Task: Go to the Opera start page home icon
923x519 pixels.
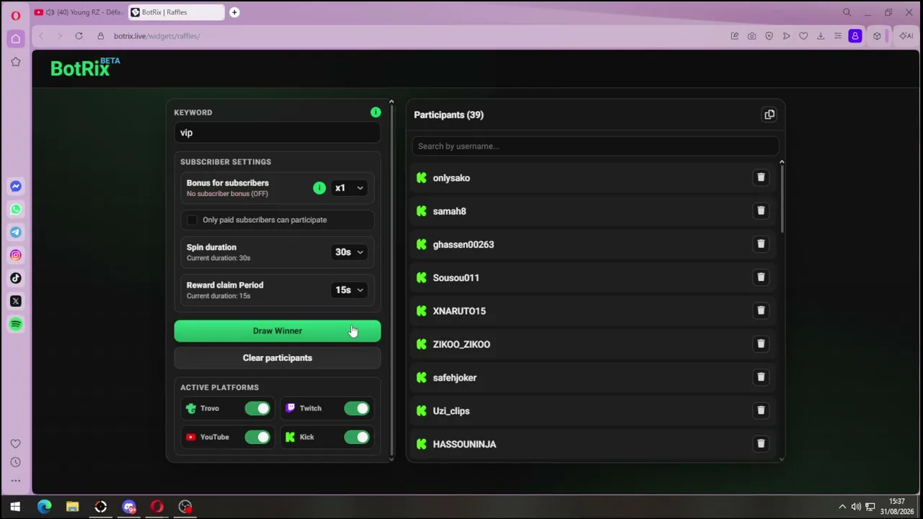Action: coord(15,38)
